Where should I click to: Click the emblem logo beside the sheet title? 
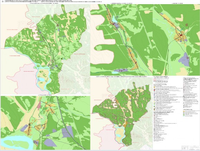(2, 2)
